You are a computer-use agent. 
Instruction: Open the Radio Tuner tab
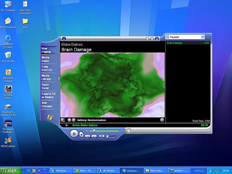coord(45,86)
